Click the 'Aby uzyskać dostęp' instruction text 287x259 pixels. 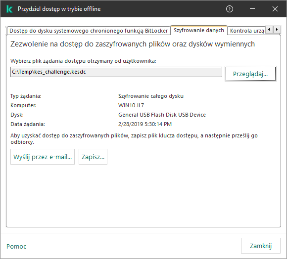click(134, 139)
